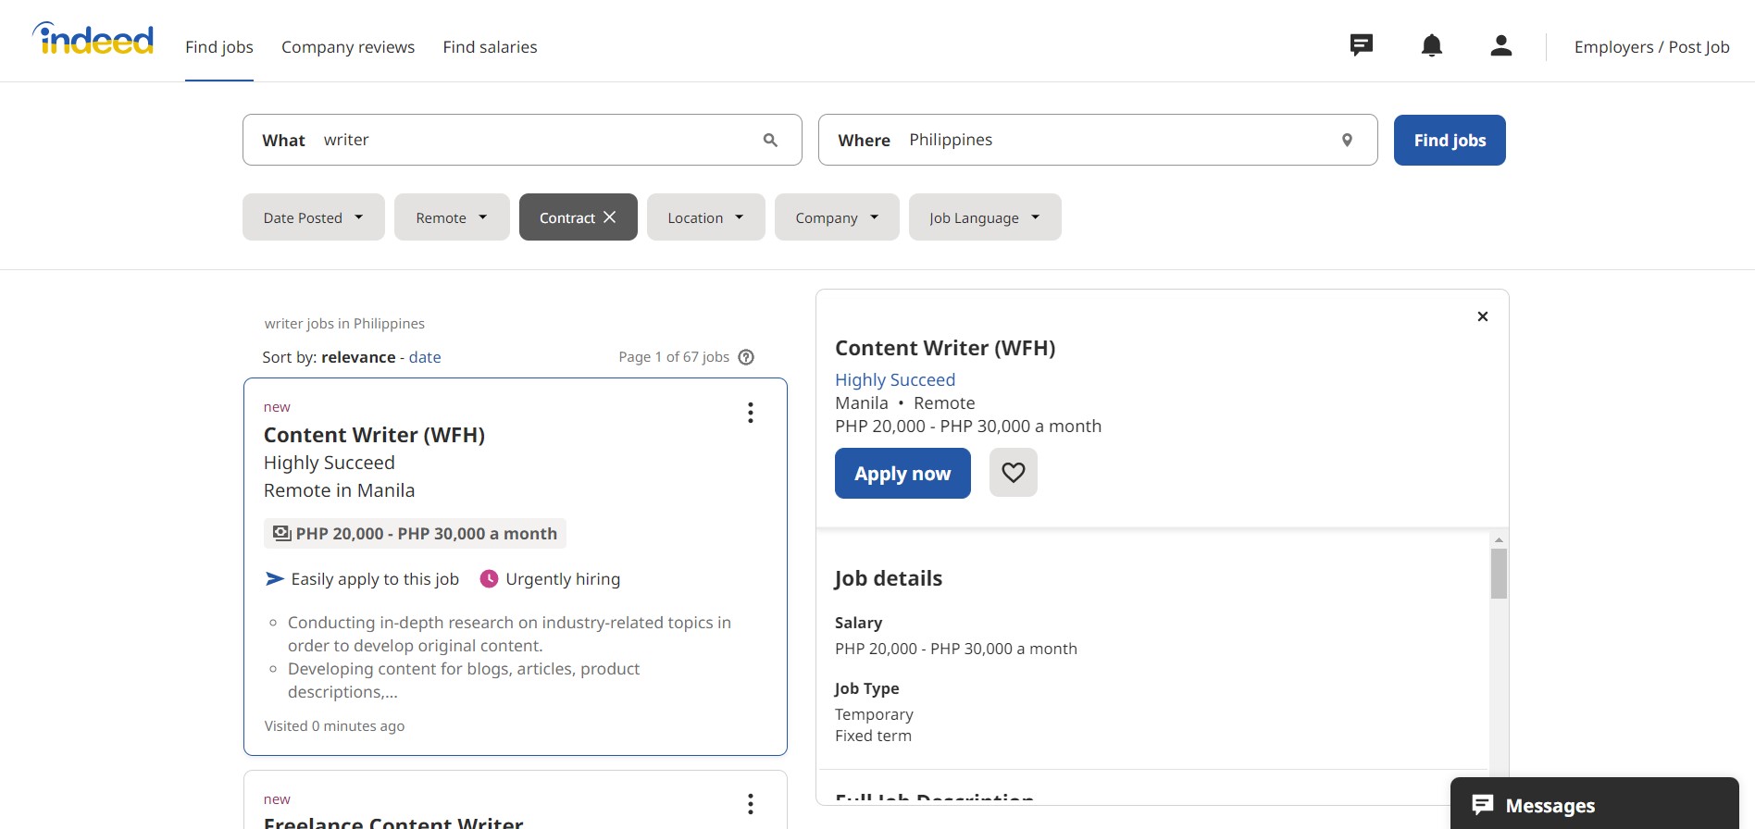Expand the Job Language filter
The width and height of the screenshot is (1755, 829).
click(x=985, y=217)
